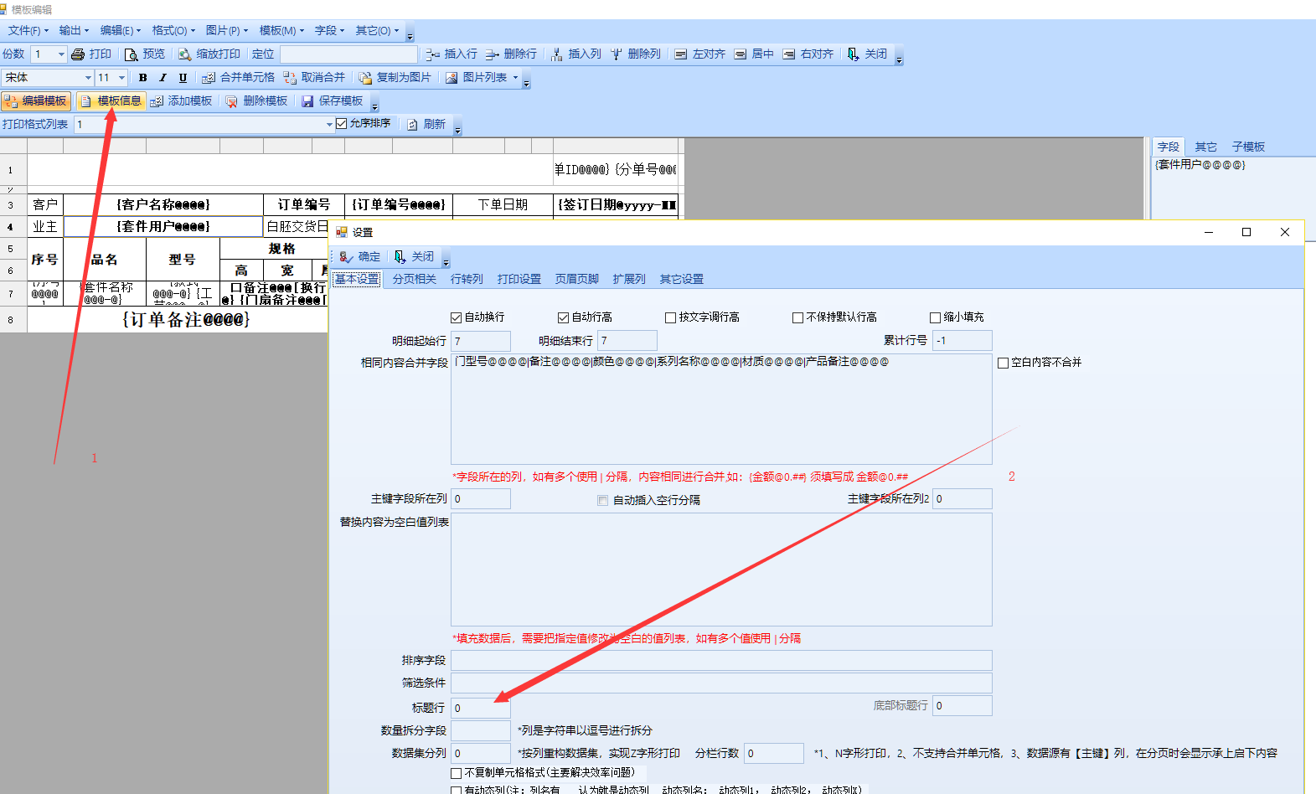This screenshot has width=1316, height=794.
Task: Click Delete Column (删除列) icon
Action: 617,54
